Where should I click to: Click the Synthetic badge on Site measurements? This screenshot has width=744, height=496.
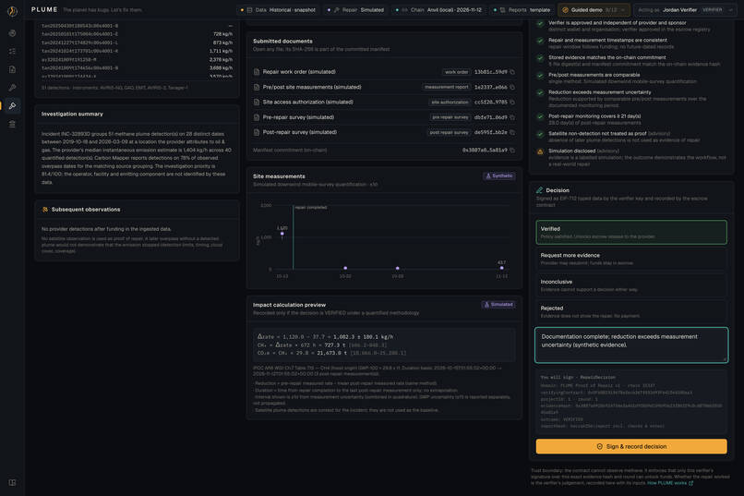[498, 176]
